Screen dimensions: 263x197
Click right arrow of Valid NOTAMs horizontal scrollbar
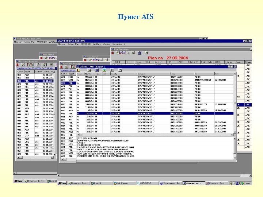pos(232,135)
